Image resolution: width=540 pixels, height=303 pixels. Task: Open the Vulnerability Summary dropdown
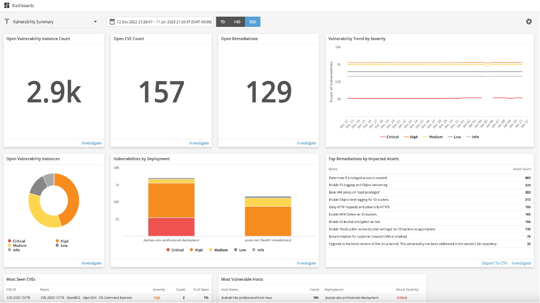click(95, 22)
